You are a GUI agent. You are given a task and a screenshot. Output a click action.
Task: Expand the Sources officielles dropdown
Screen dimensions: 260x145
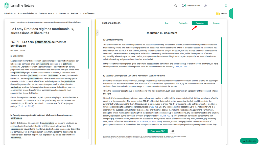pos(27,14)
